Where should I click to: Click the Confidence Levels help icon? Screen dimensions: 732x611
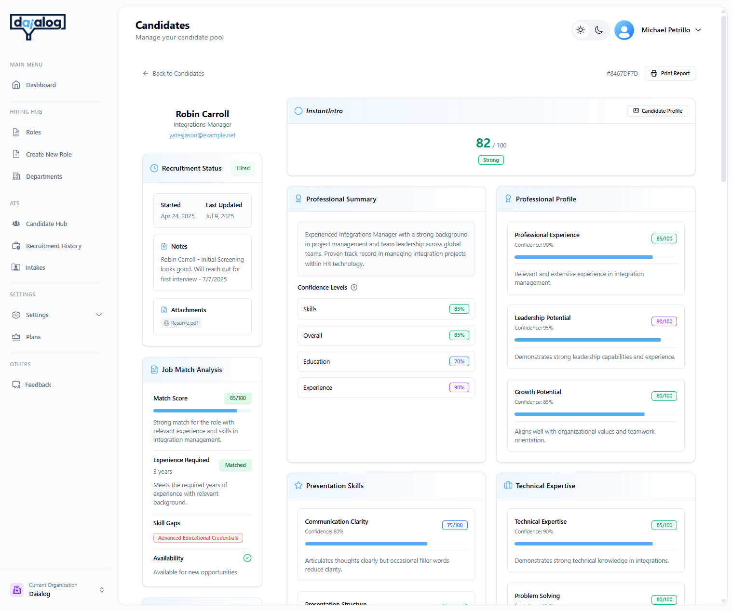[354, 288]
